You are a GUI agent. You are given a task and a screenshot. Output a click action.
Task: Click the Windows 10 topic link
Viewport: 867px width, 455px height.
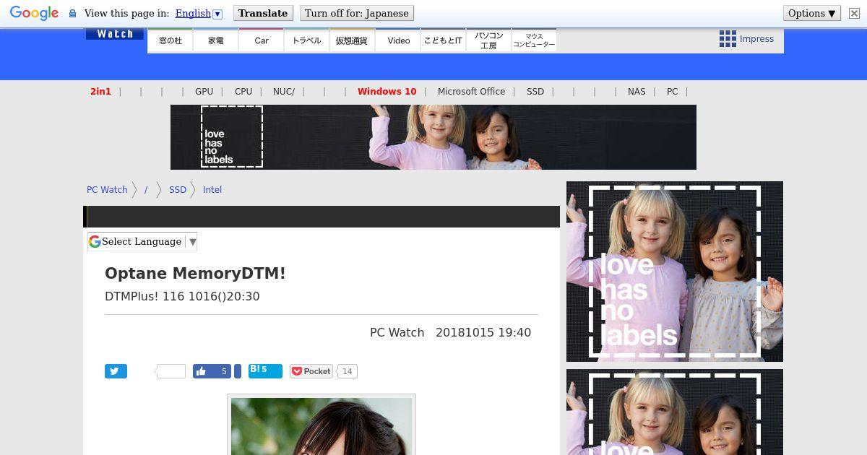[387, 92]
